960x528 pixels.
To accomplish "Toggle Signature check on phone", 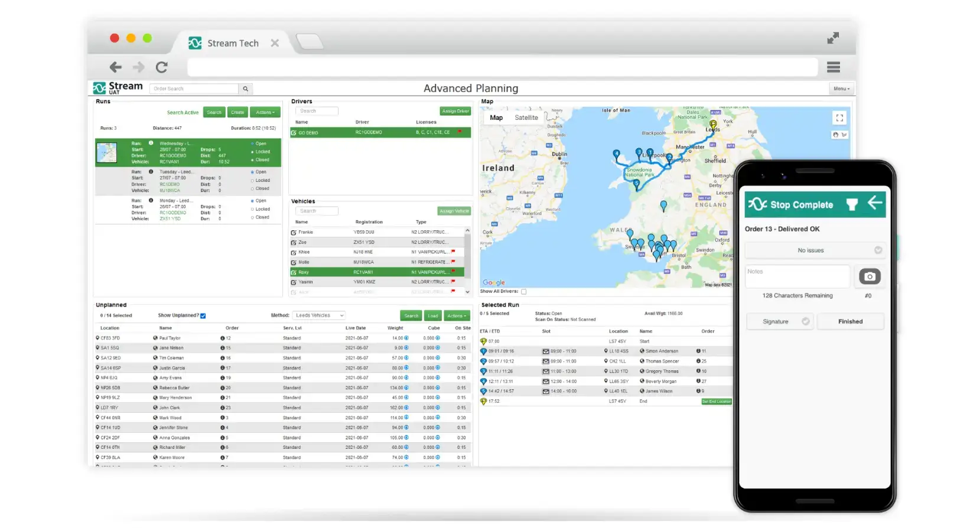I will [x=805, y=321].
